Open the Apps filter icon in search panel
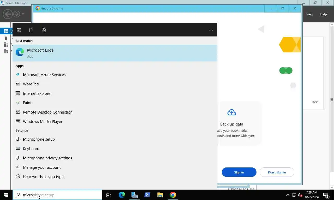Image resolution: width=334 pixels, height=200 pixels. coord(19,30)
